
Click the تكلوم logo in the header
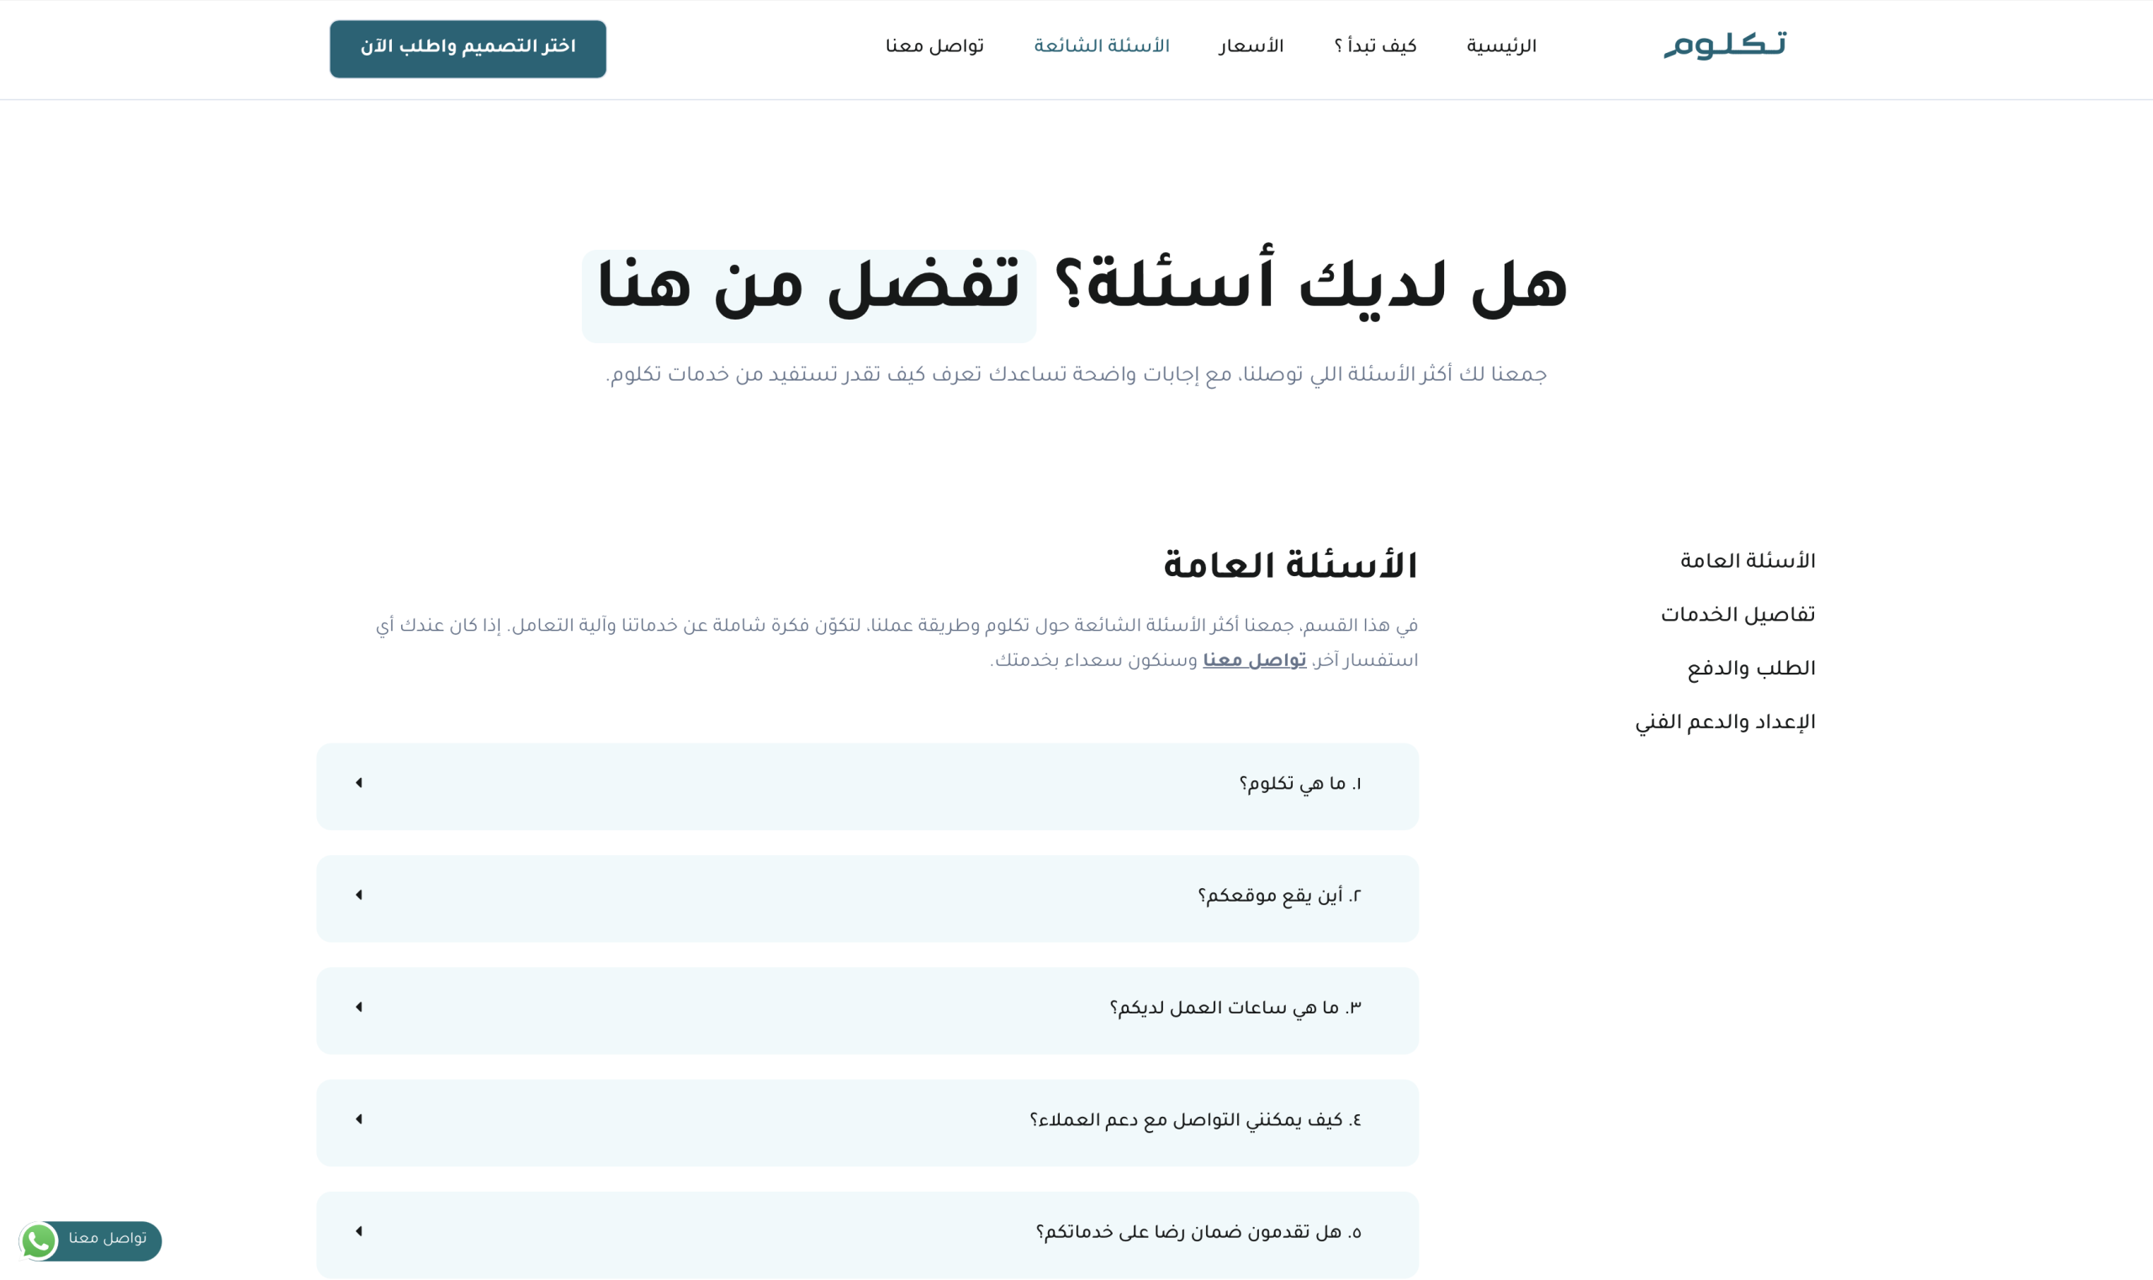click(x=1724, y=45)
